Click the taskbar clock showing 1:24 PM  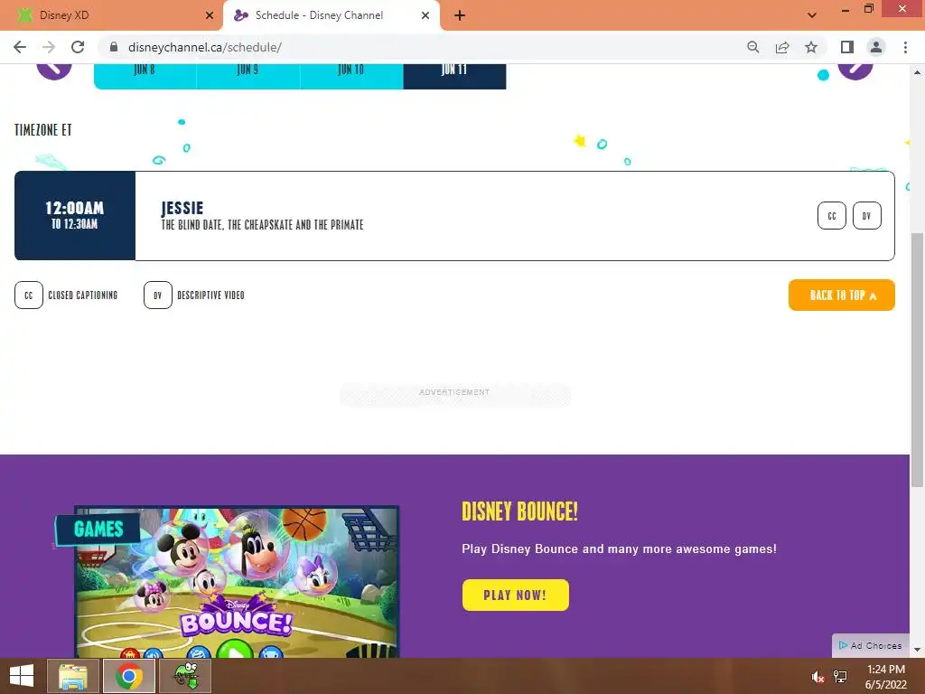coord(886,677)
